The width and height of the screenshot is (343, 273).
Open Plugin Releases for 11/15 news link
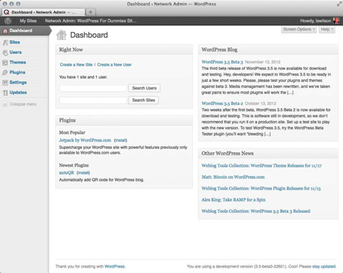[x=261, y=188]
